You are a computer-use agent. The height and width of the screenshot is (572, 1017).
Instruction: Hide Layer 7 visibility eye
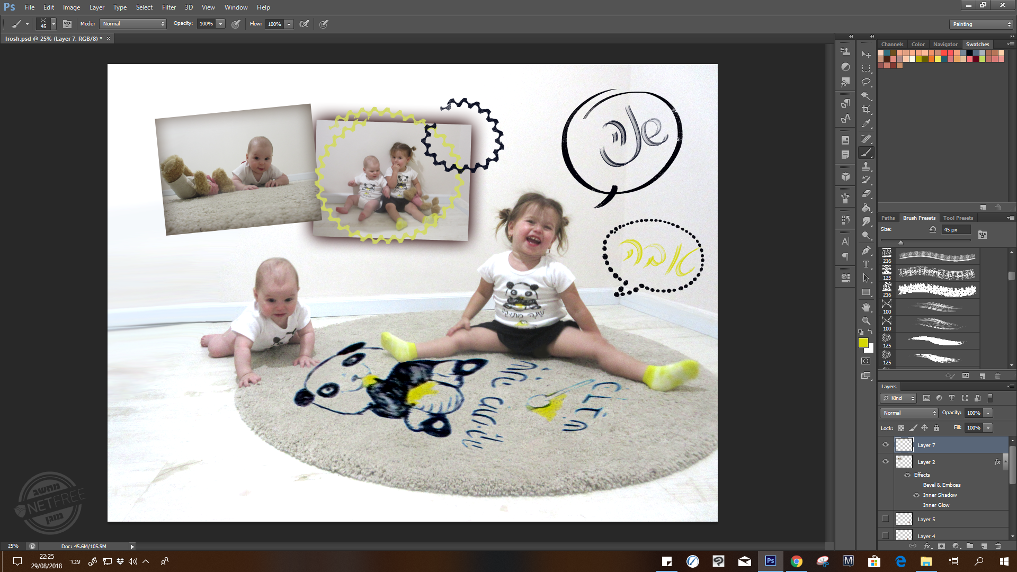pyautogui.click(x=886, y=445)
